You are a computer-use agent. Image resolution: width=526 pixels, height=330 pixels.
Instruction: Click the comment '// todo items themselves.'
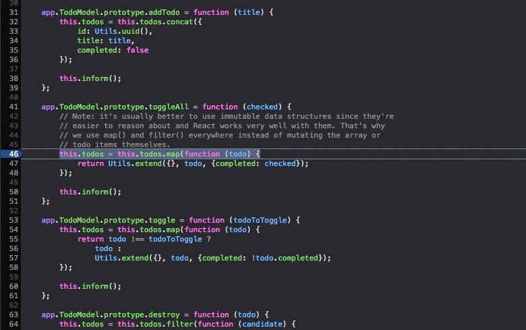115,144
